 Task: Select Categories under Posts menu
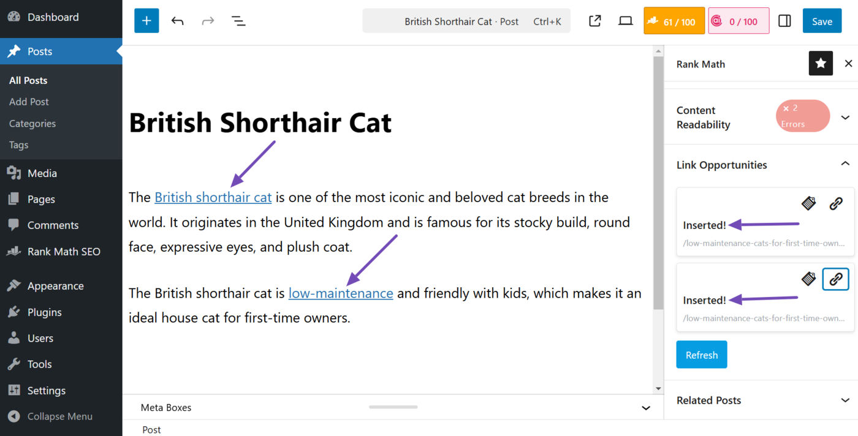point(32,123)
